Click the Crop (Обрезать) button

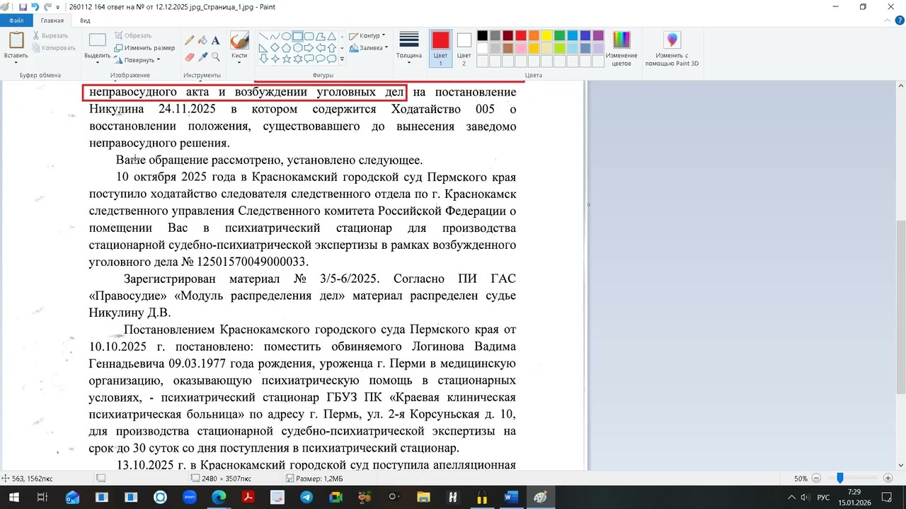click(x=133, y=35)
